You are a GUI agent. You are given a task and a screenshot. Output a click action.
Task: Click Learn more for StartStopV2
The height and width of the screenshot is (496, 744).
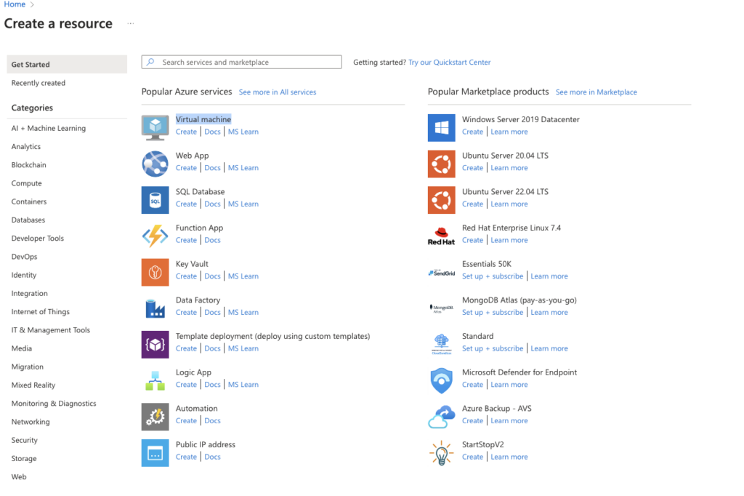[x=509, y=457]
